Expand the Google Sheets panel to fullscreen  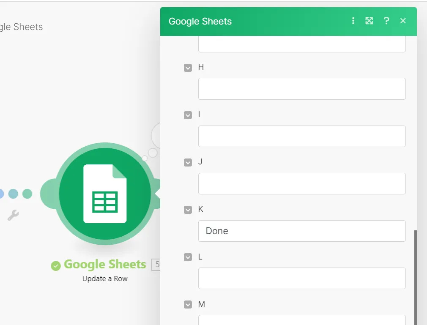pyautogui.click(x=369, y=21)
